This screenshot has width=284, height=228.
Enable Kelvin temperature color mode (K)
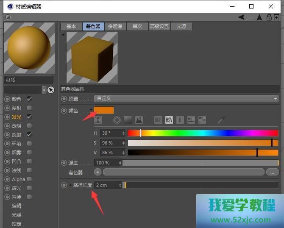click(180, 120)
